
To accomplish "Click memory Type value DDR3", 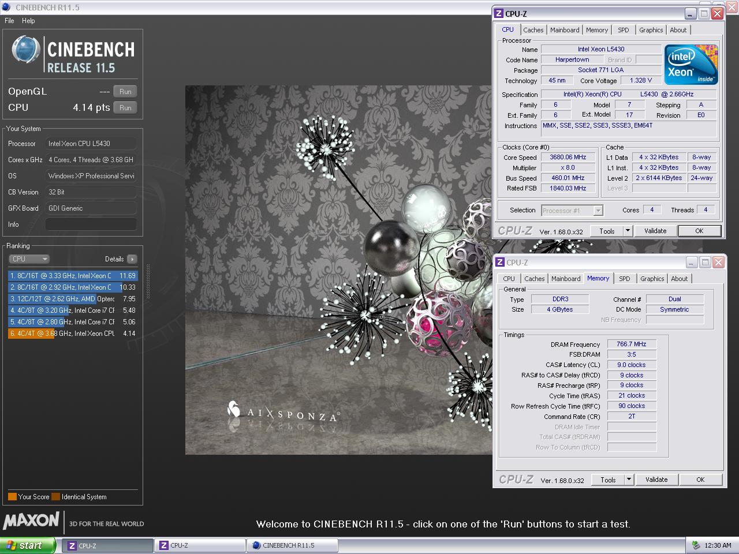I will [560, 299].
